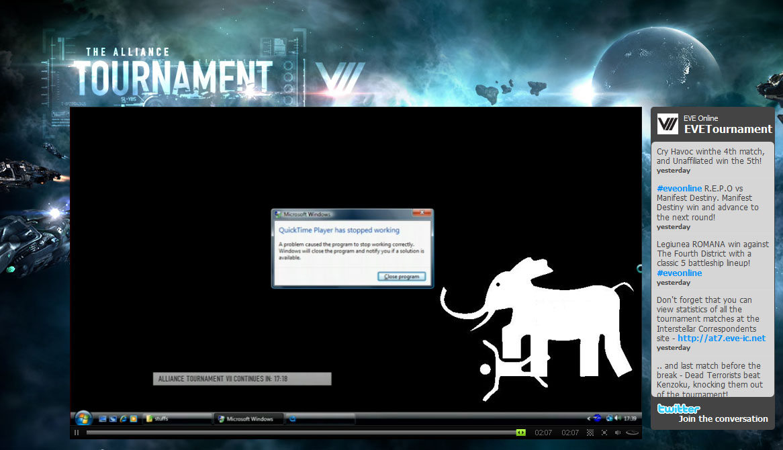Click Switch between windows quick launch icon
783x450 pixels.
point(113,418)
